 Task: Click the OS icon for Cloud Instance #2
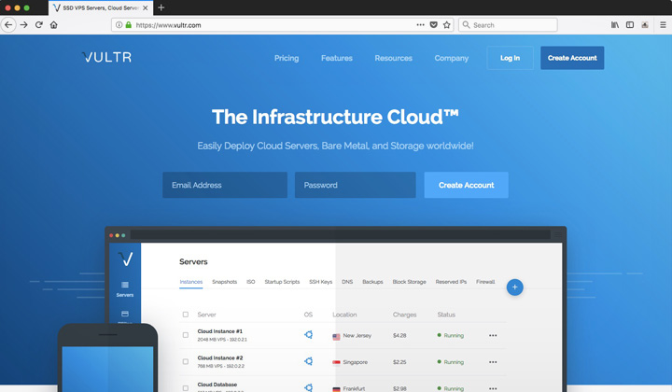click(308, 361)
